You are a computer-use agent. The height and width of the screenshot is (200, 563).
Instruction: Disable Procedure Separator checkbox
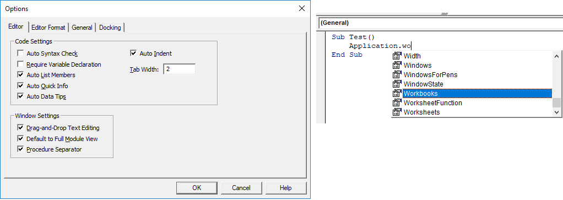pyautogui.click(x=20, y=149)
